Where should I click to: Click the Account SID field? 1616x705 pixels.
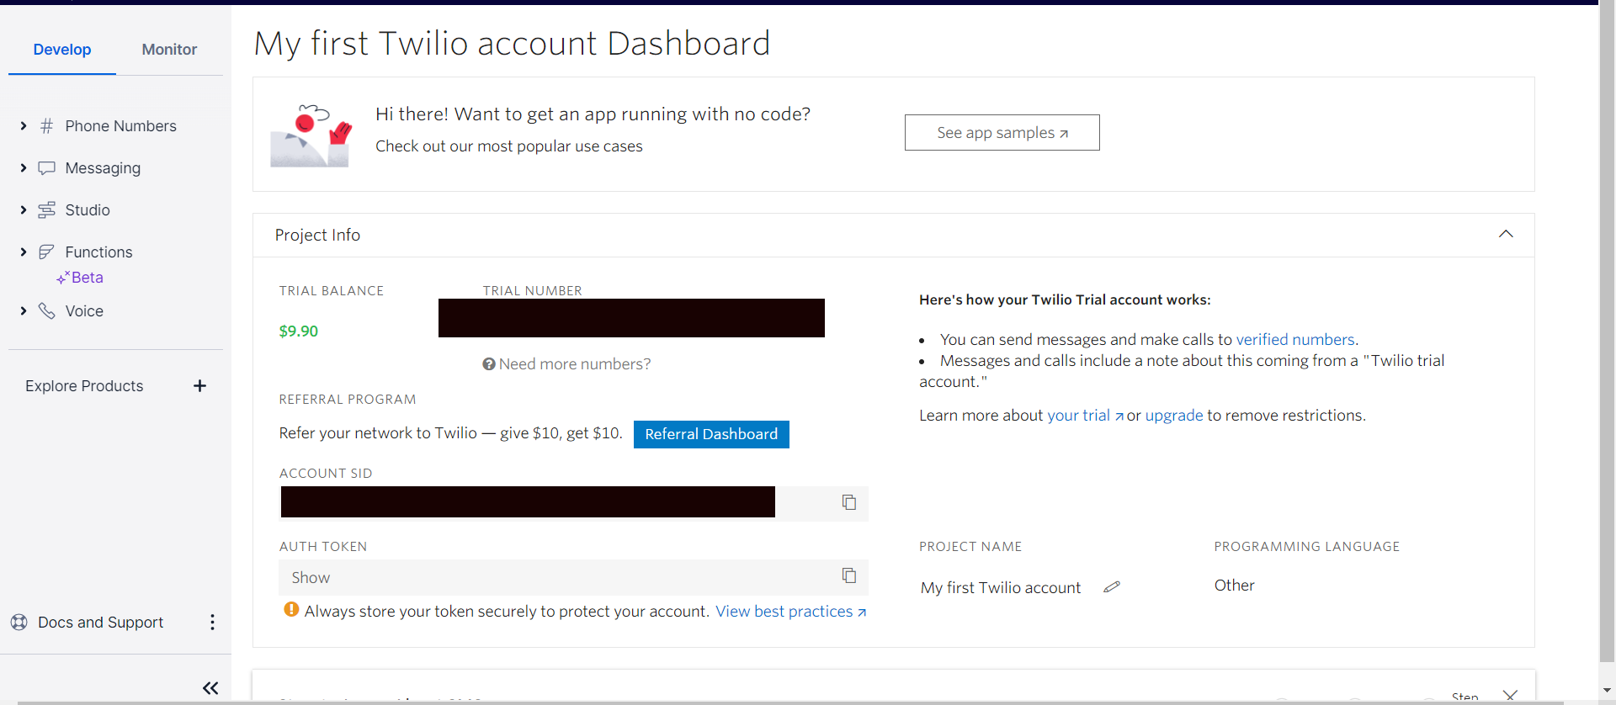573,502
